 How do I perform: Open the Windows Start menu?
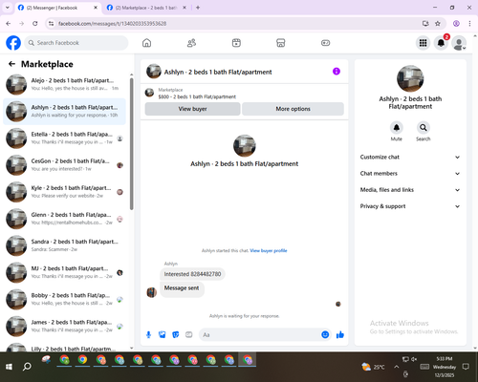coord(9,367)
